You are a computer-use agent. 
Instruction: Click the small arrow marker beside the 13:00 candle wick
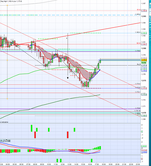[67, 38]
